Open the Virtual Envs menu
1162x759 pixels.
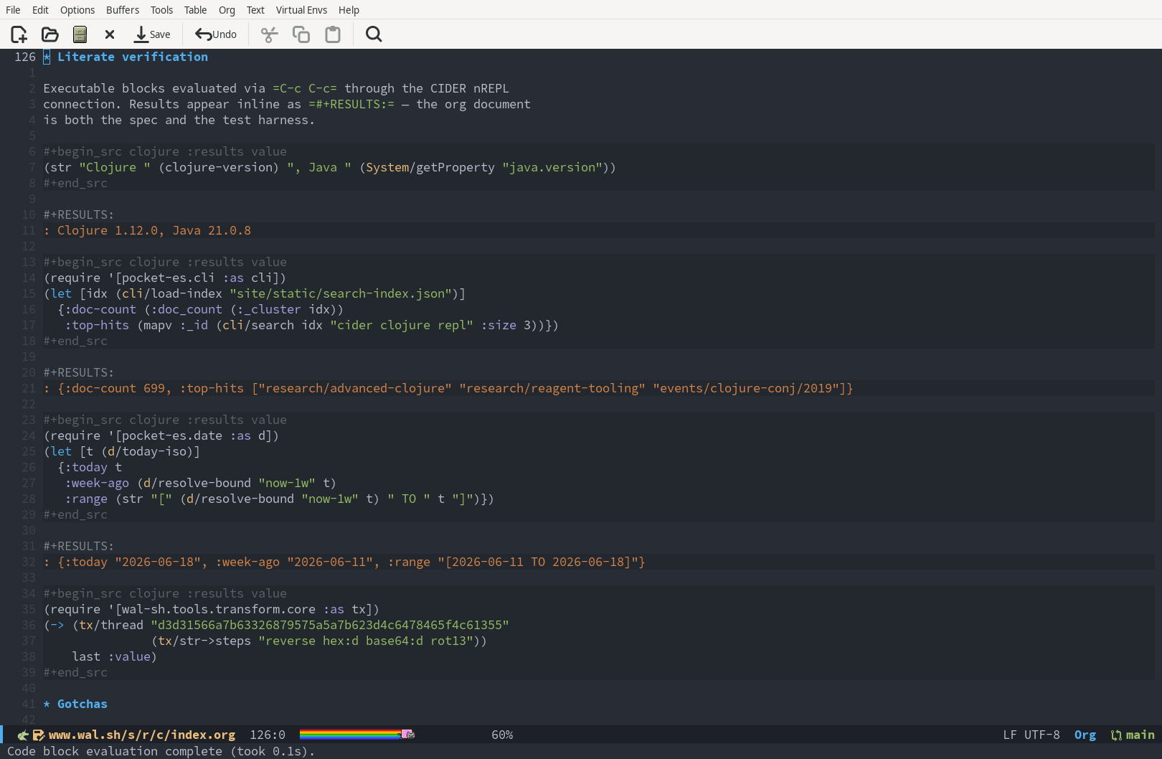301,10
